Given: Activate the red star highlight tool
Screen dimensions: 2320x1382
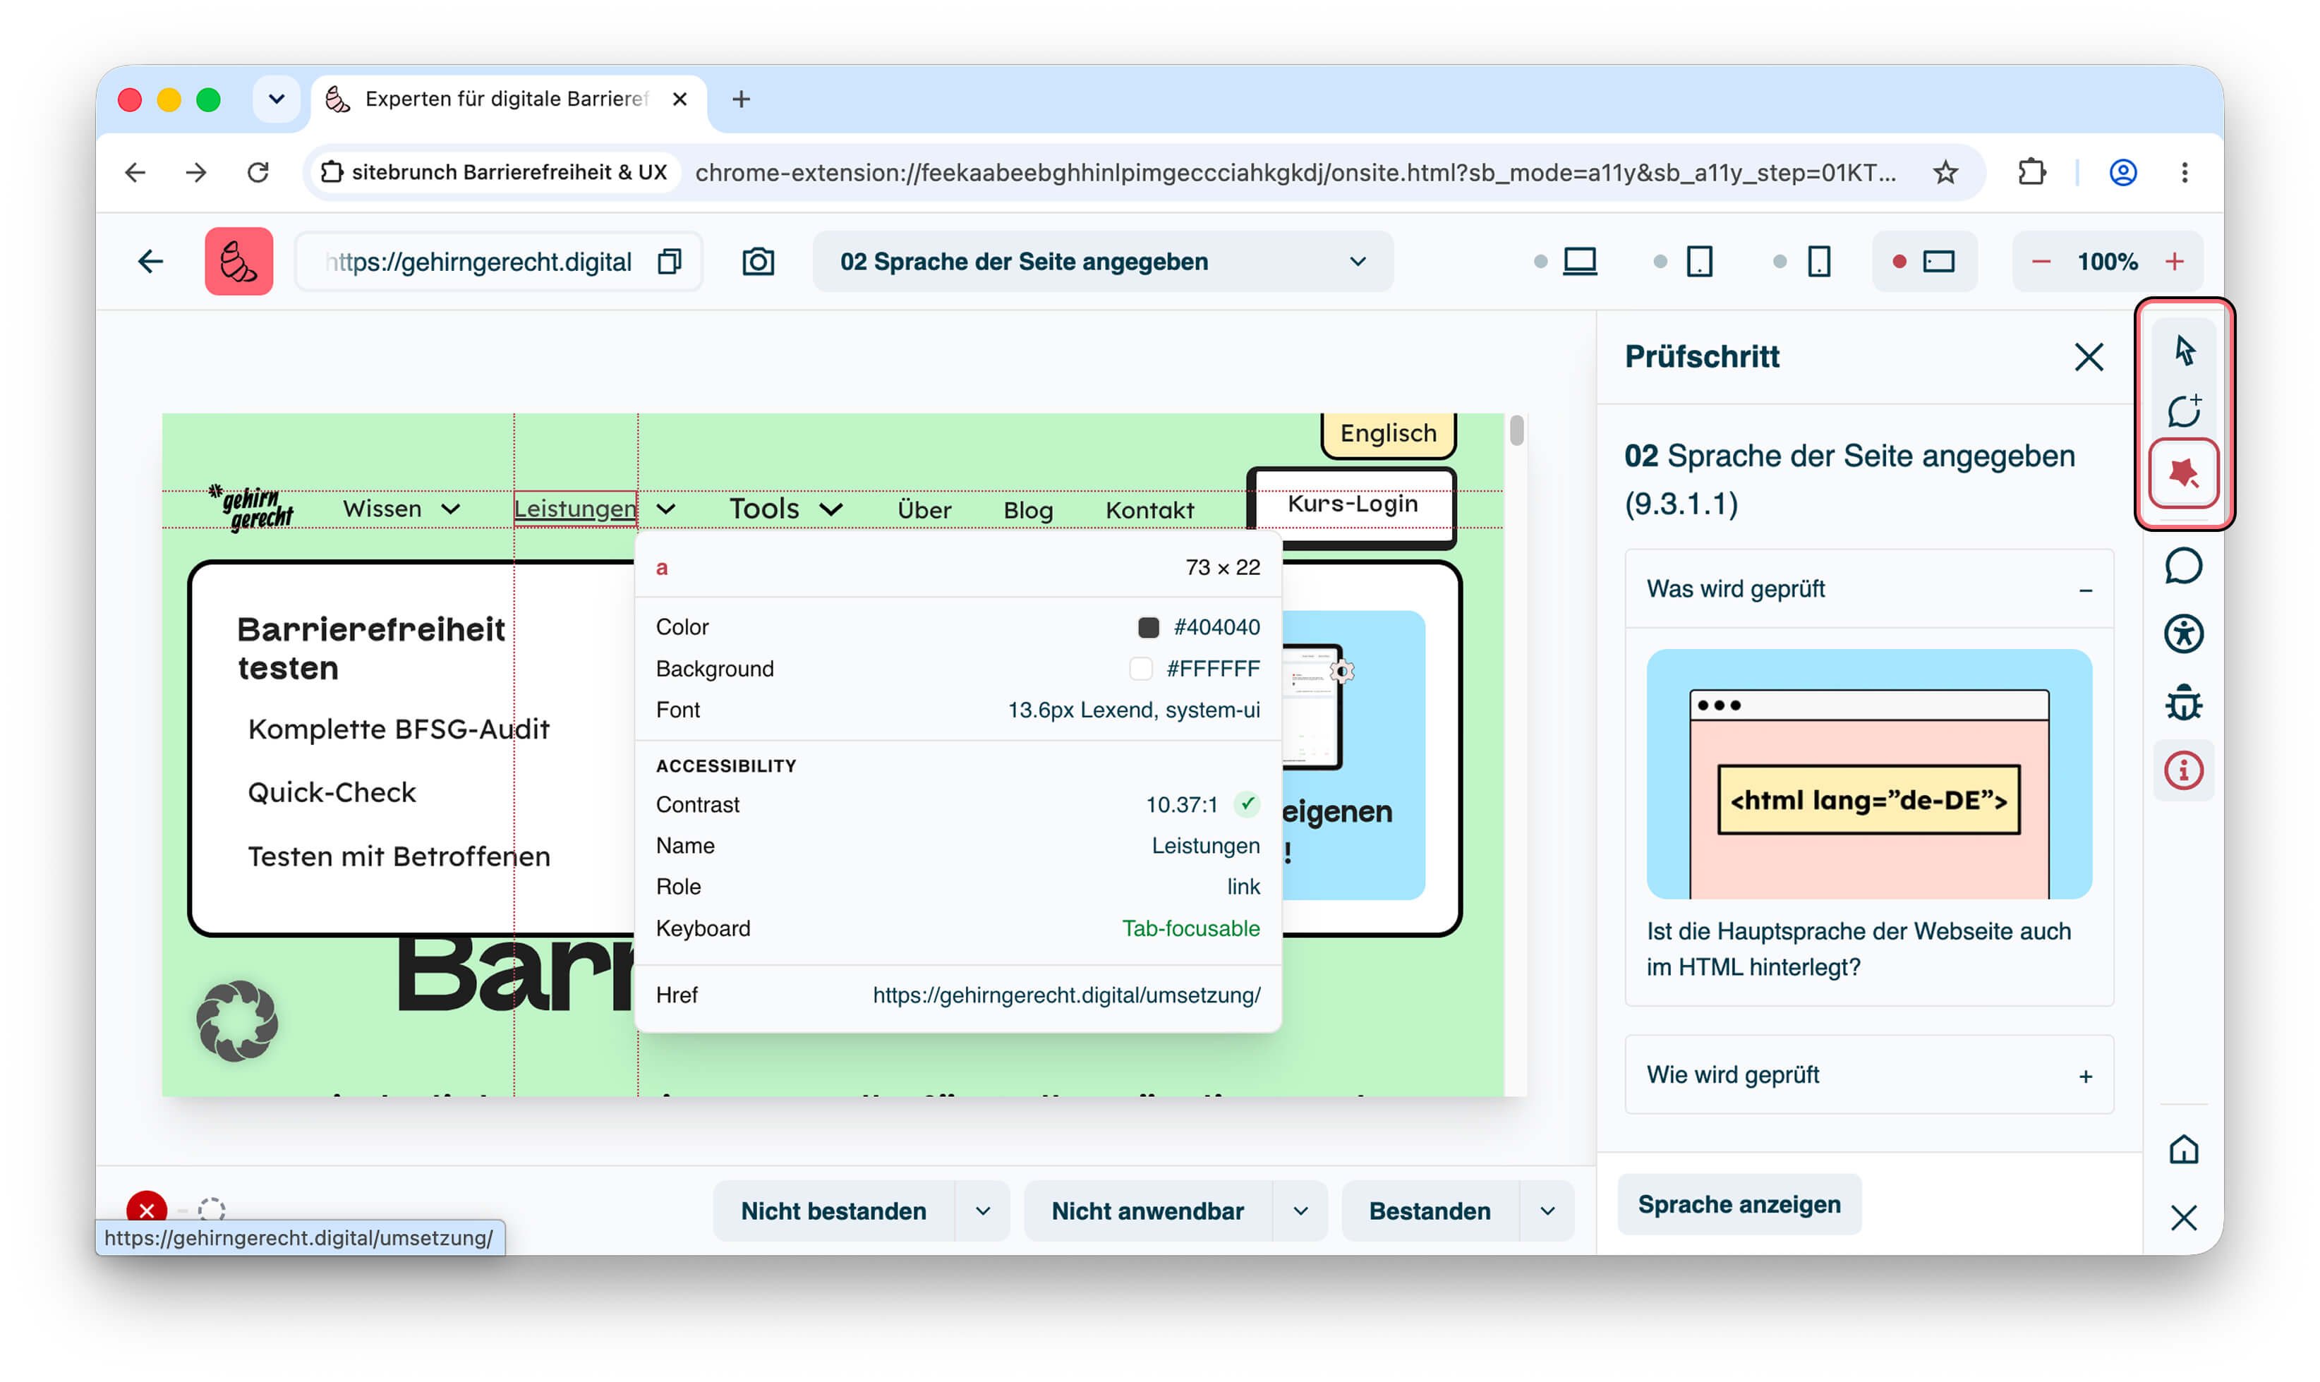Looking at the screenshot, I should click(2183, 473).
